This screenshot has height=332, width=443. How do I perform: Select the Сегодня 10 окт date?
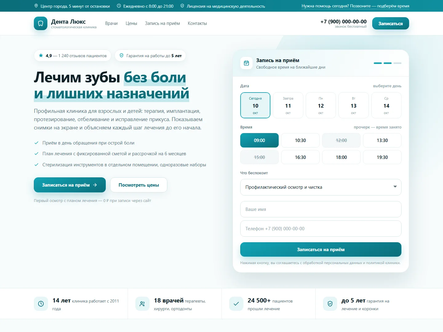[x=255, y=105]
